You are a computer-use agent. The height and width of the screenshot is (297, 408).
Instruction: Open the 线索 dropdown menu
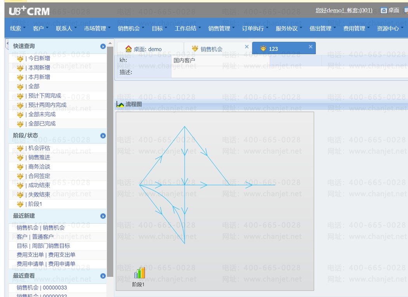click(18, 28)
